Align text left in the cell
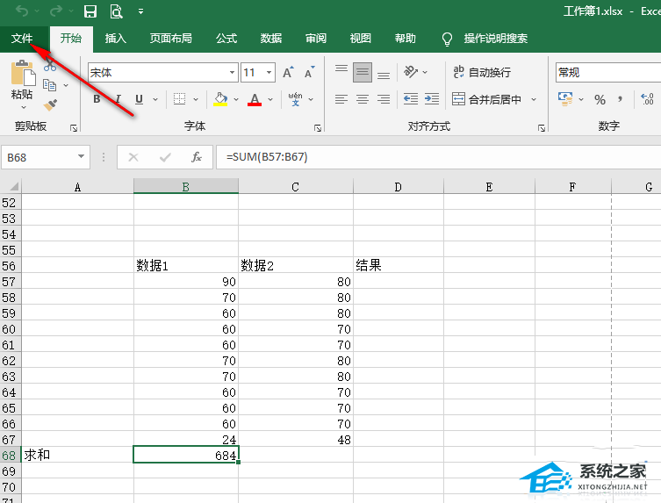 point(341,99)
